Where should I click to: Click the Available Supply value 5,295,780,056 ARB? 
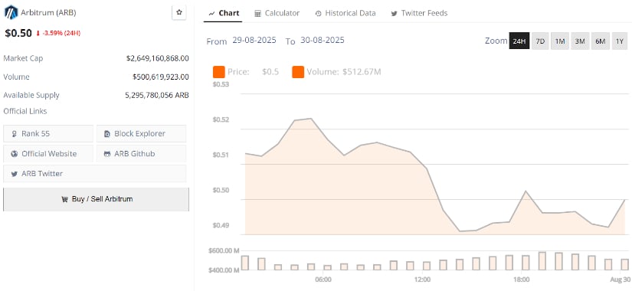[x=157, y=96]
